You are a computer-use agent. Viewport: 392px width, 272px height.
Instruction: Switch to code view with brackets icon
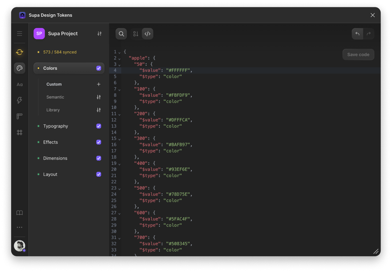tap(147, 34)
